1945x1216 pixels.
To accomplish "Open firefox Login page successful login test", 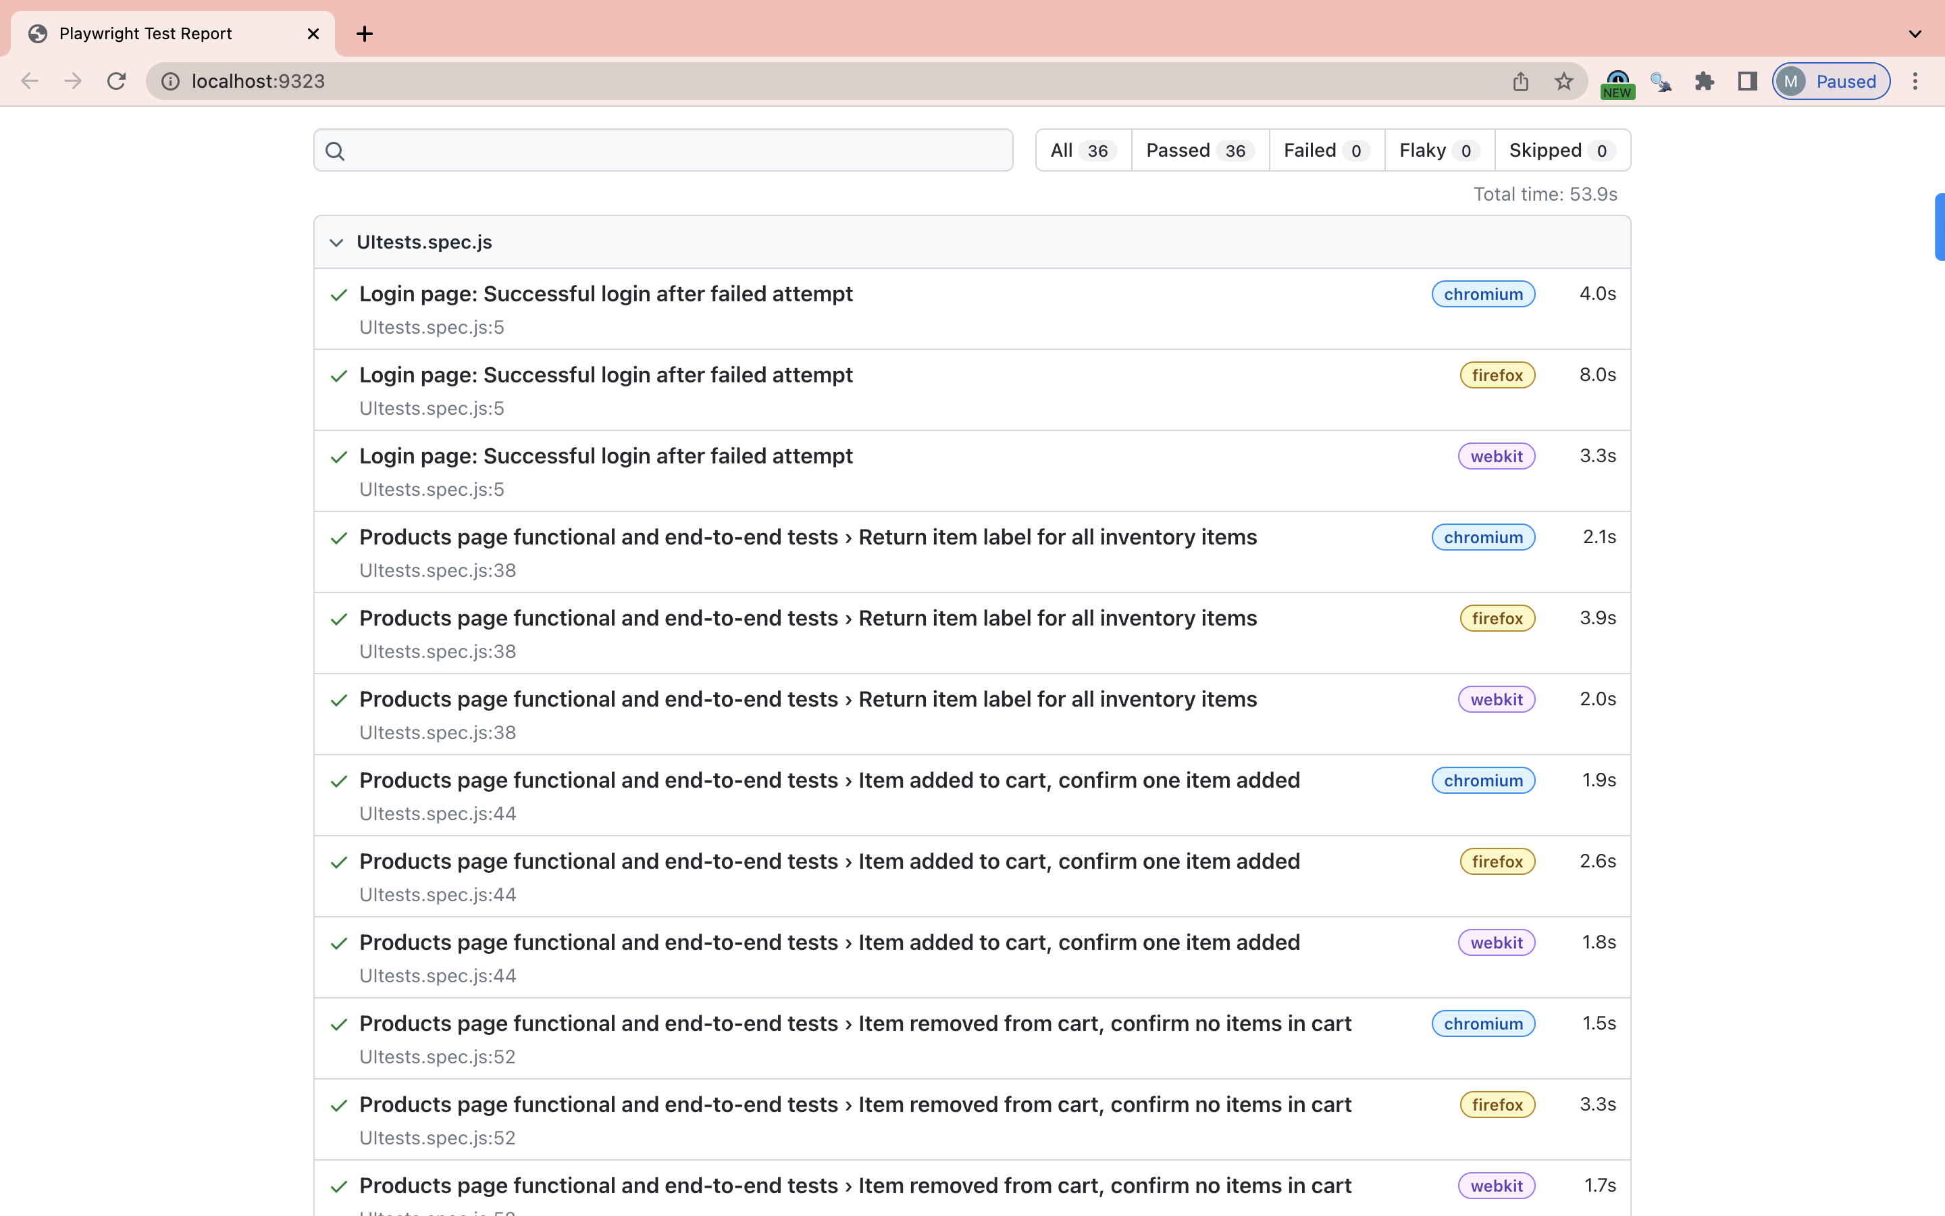I will [605, 376].
